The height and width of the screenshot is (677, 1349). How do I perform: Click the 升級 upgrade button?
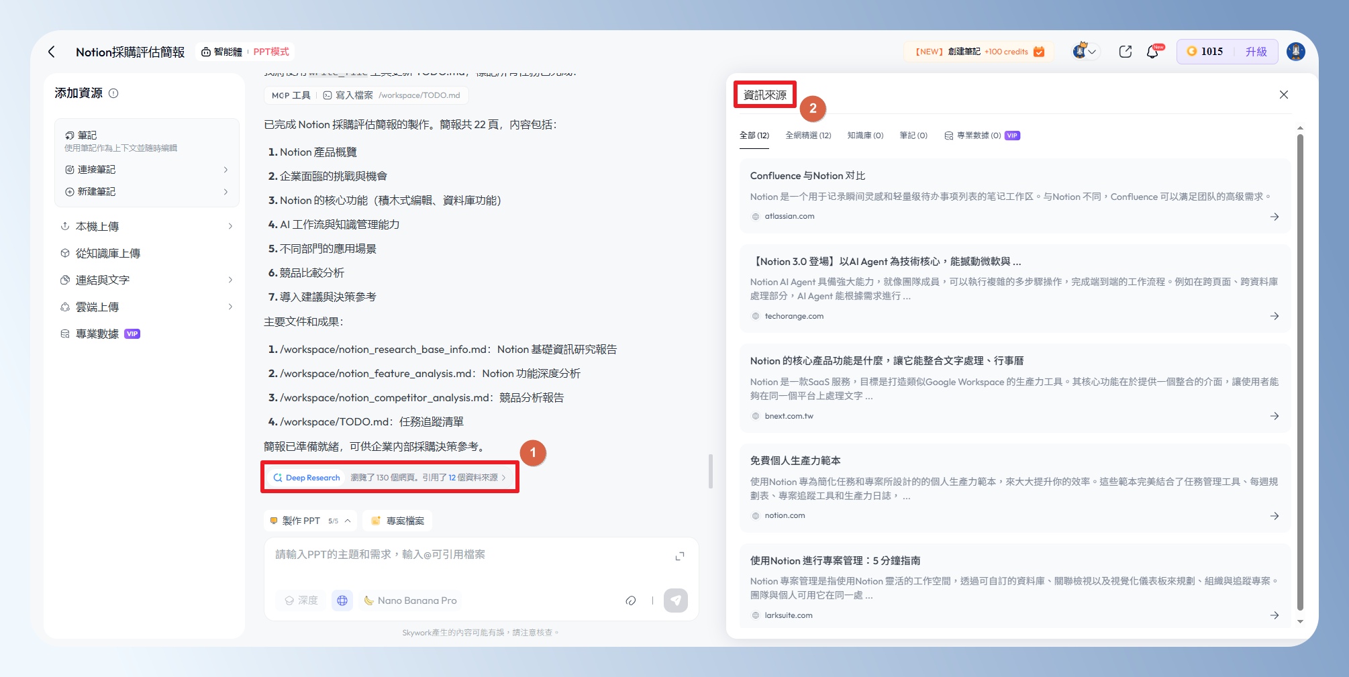(1256, 52)
